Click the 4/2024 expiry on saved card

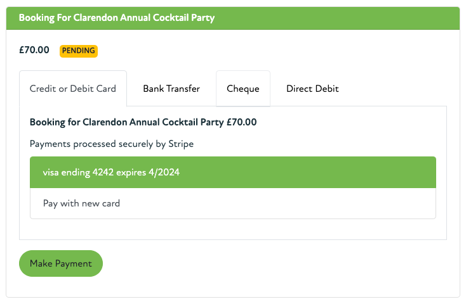coord(164,172)
